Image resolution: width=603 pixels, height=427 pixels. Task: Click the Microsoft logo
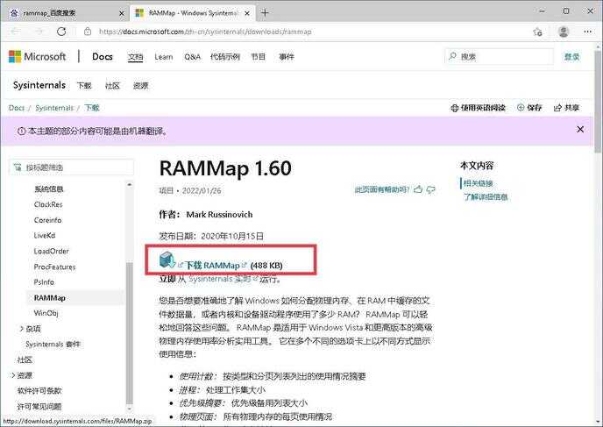pyautogui.click(x=38, y=56)
